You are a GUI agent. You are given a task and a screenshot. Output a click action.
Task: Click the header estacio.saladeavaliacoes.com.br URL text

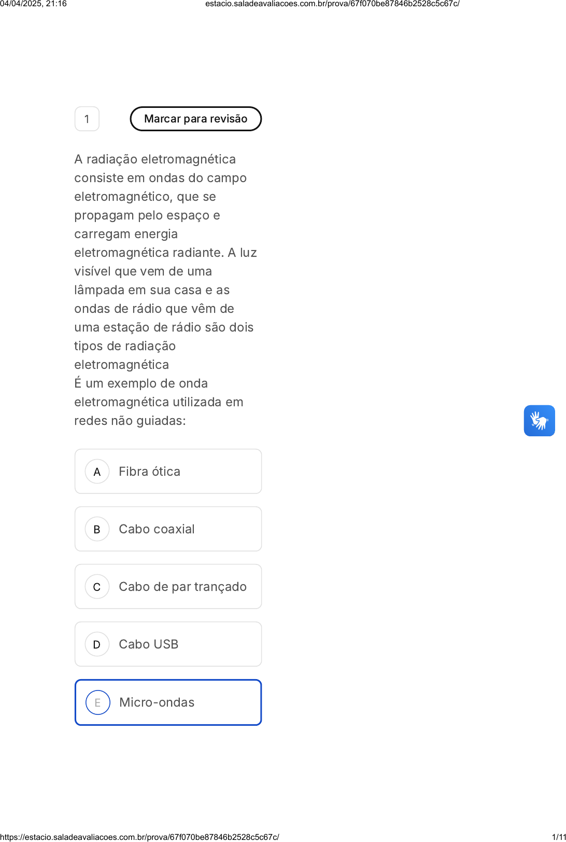pos(332,4)
